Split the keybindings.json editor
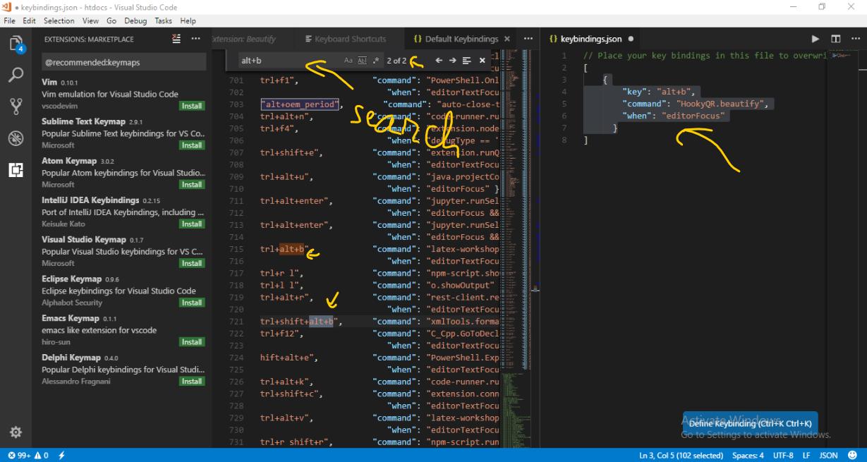This screenshot has height=462, width=867. coord(836,39)
